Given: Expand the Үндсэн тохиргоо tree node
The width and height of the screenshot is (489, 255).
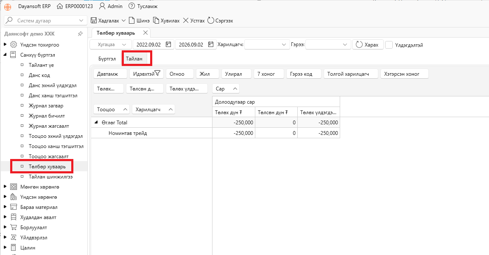Looking at the screenshot, I should 5,44.
